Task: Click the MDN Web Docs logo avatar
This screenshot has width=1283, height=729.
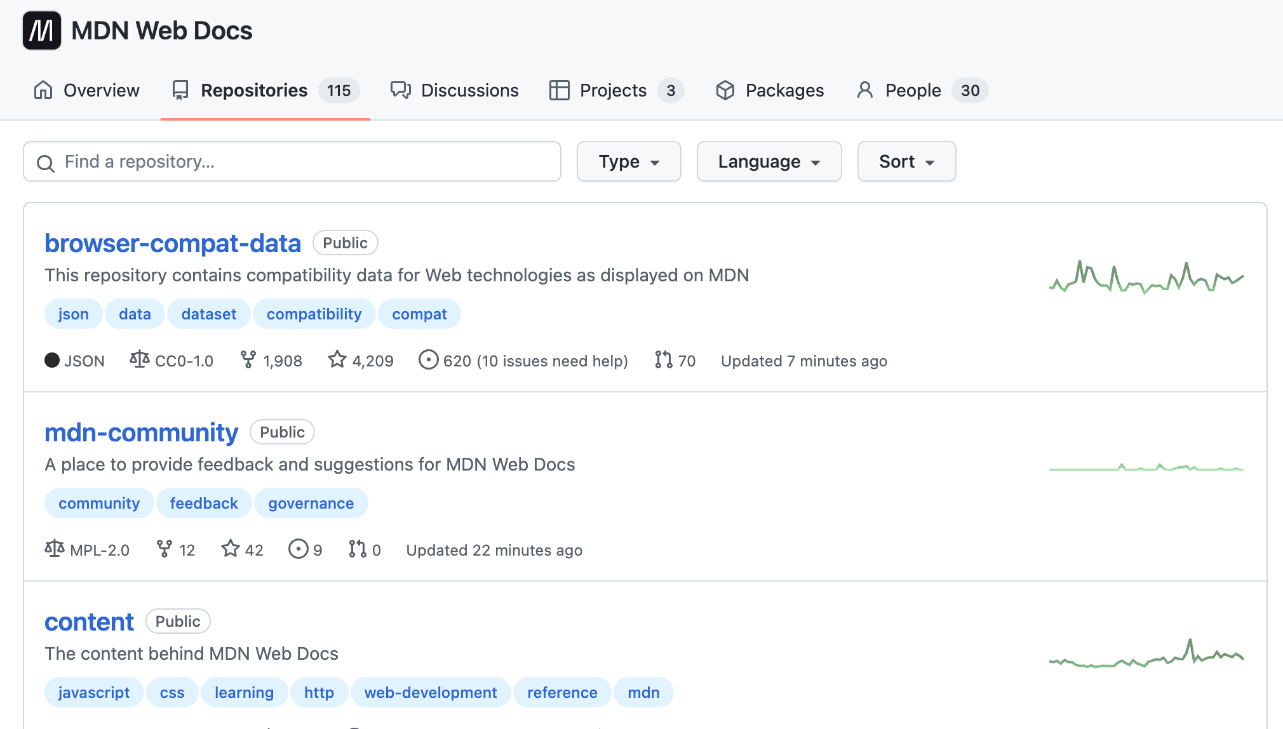Action: (42, 30)
